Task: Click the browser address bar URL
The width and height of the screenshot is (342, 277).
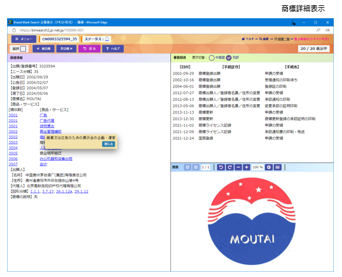Action: point(52,31)
